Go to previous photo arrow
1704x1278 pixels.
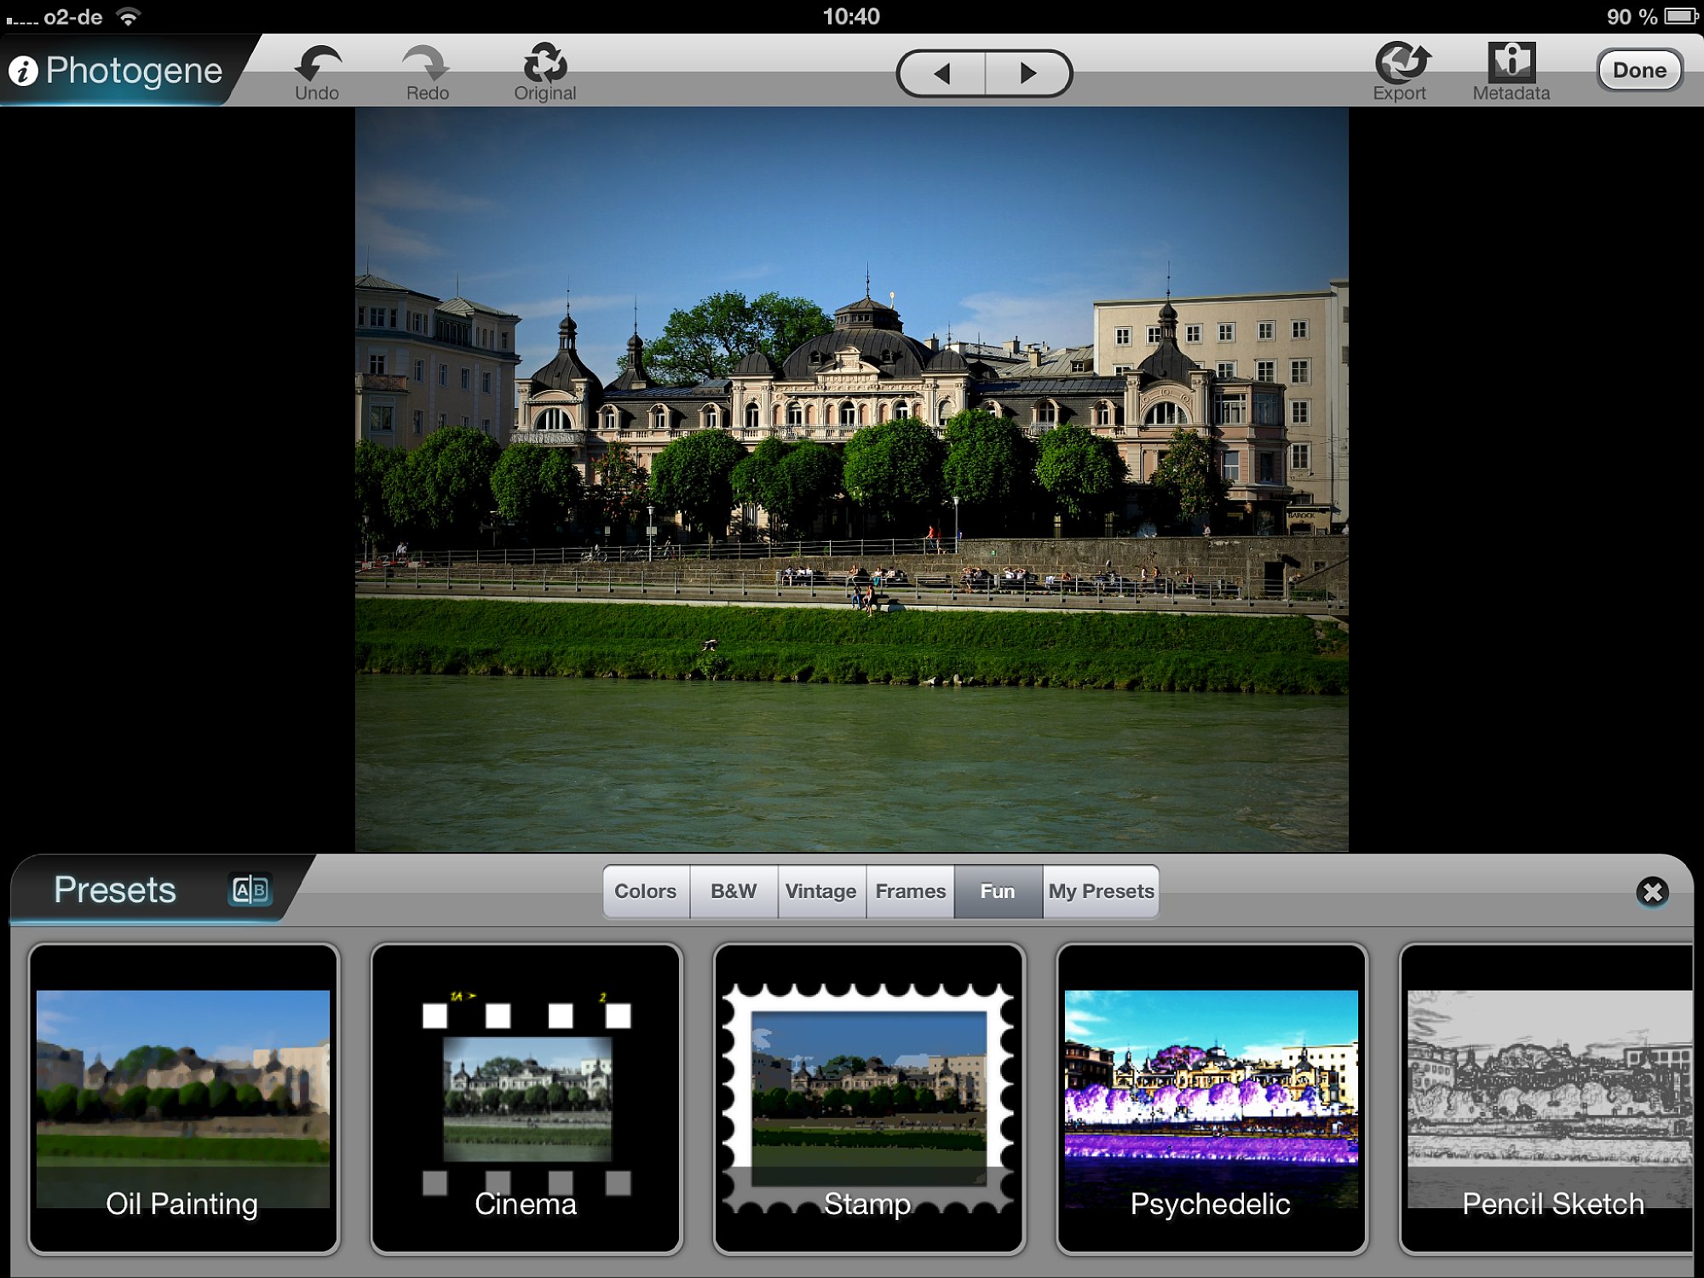click(941, 73)
